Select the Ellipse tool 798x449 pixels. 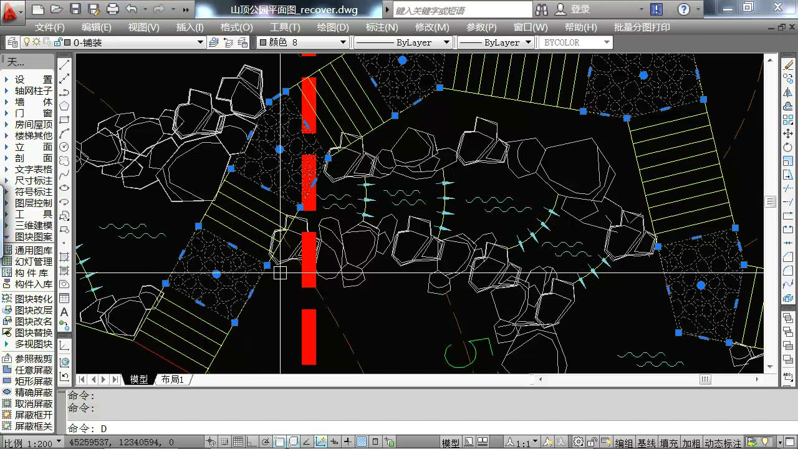[x=64, y=188]
